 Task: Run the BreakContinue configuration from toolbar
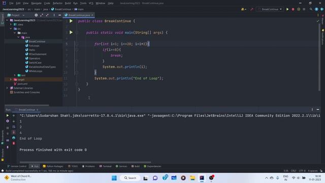287,9
